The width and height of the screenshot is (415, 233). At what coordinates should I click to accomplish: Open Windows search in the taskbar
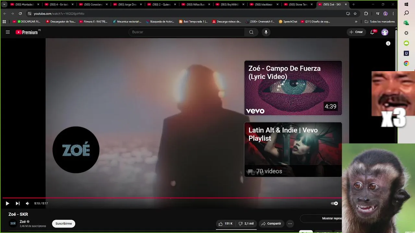click(406, 13)
